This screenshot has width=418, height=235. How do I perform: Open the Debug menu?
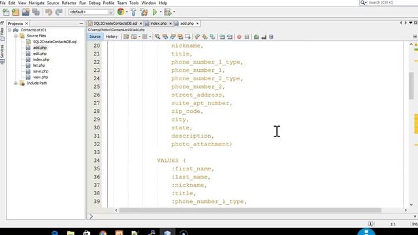pyautogui.click(x=94, y=3)
